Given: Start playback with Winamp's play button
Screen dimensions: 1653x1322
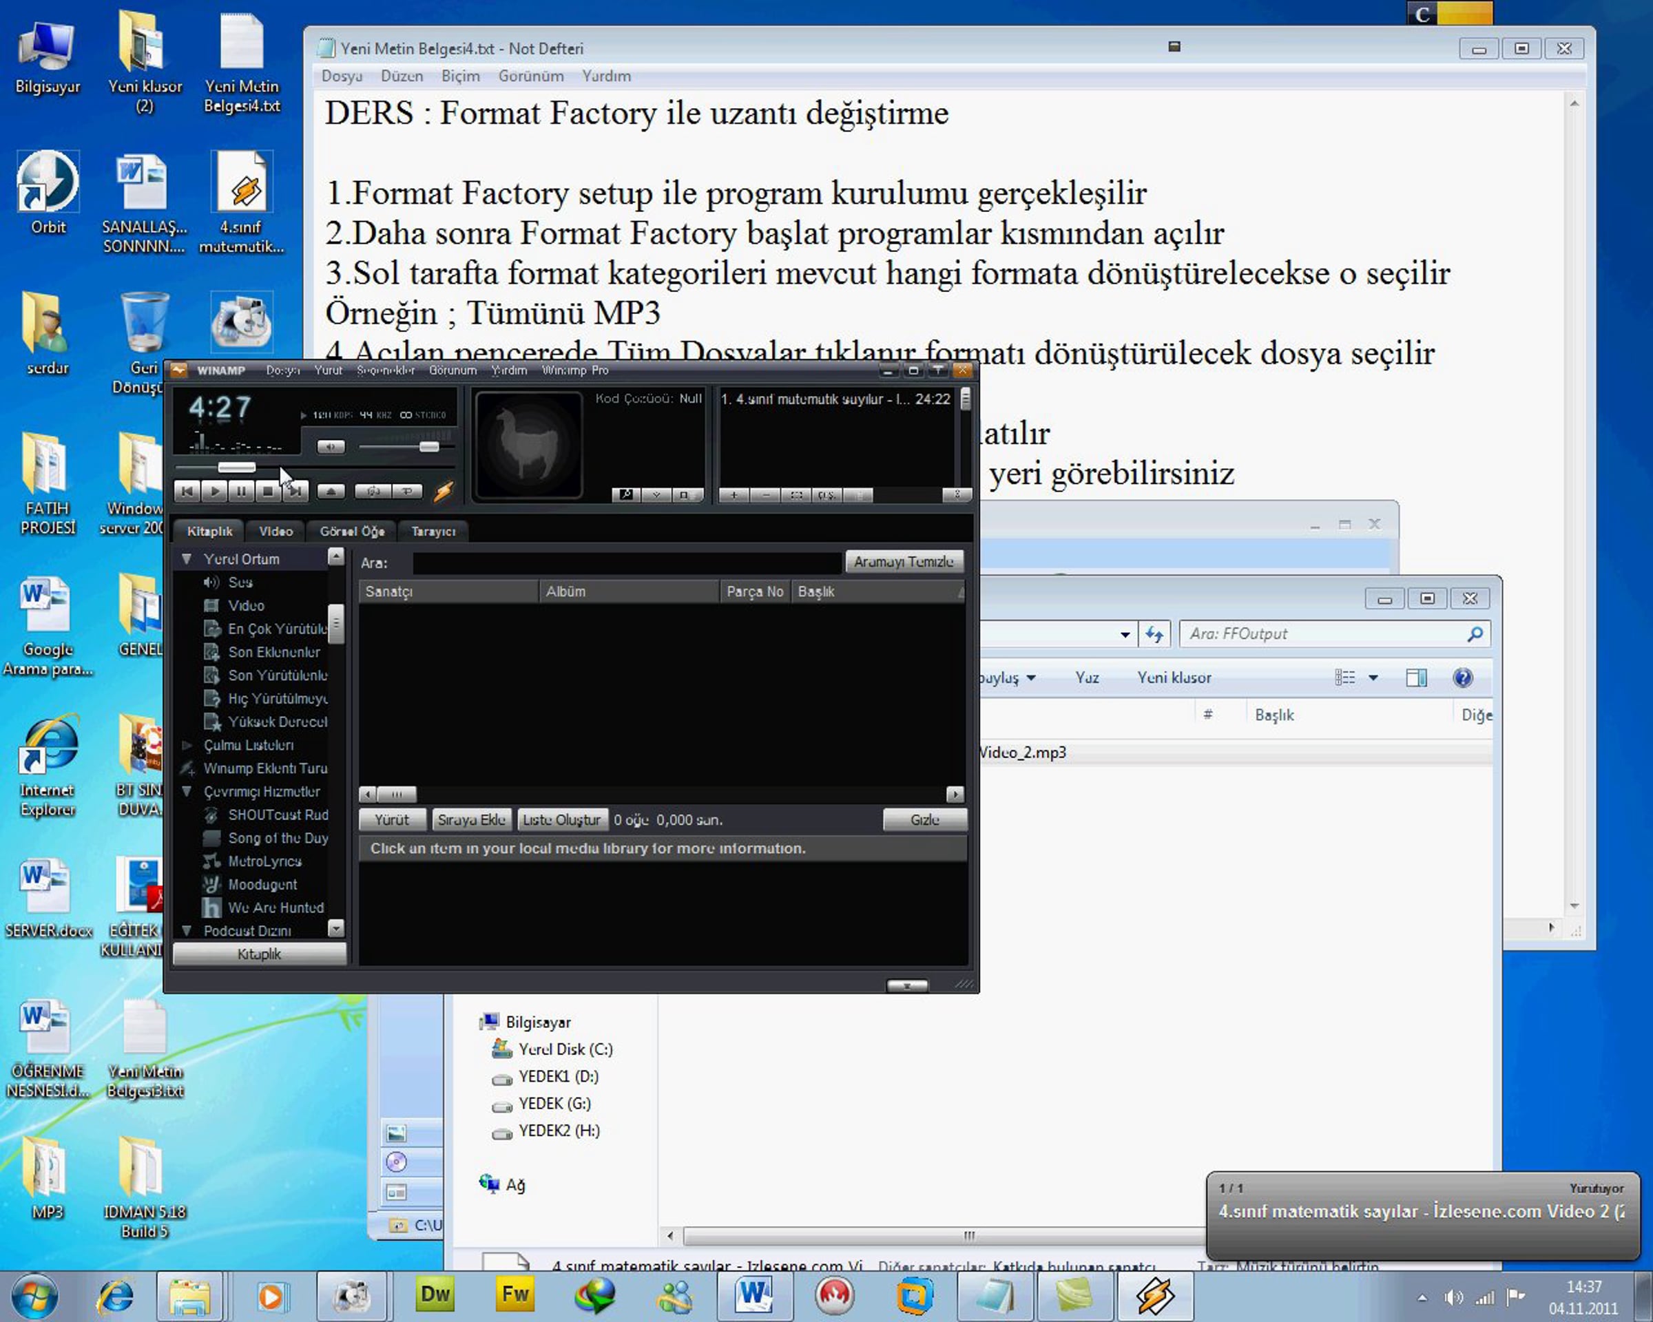Looking at the screenshot, I should coord(216,491).
